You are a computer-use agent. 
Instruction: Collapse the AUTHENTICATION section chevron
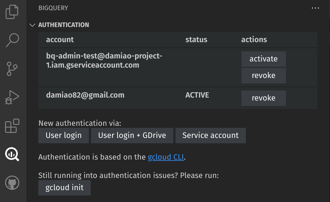coord(32,25)
